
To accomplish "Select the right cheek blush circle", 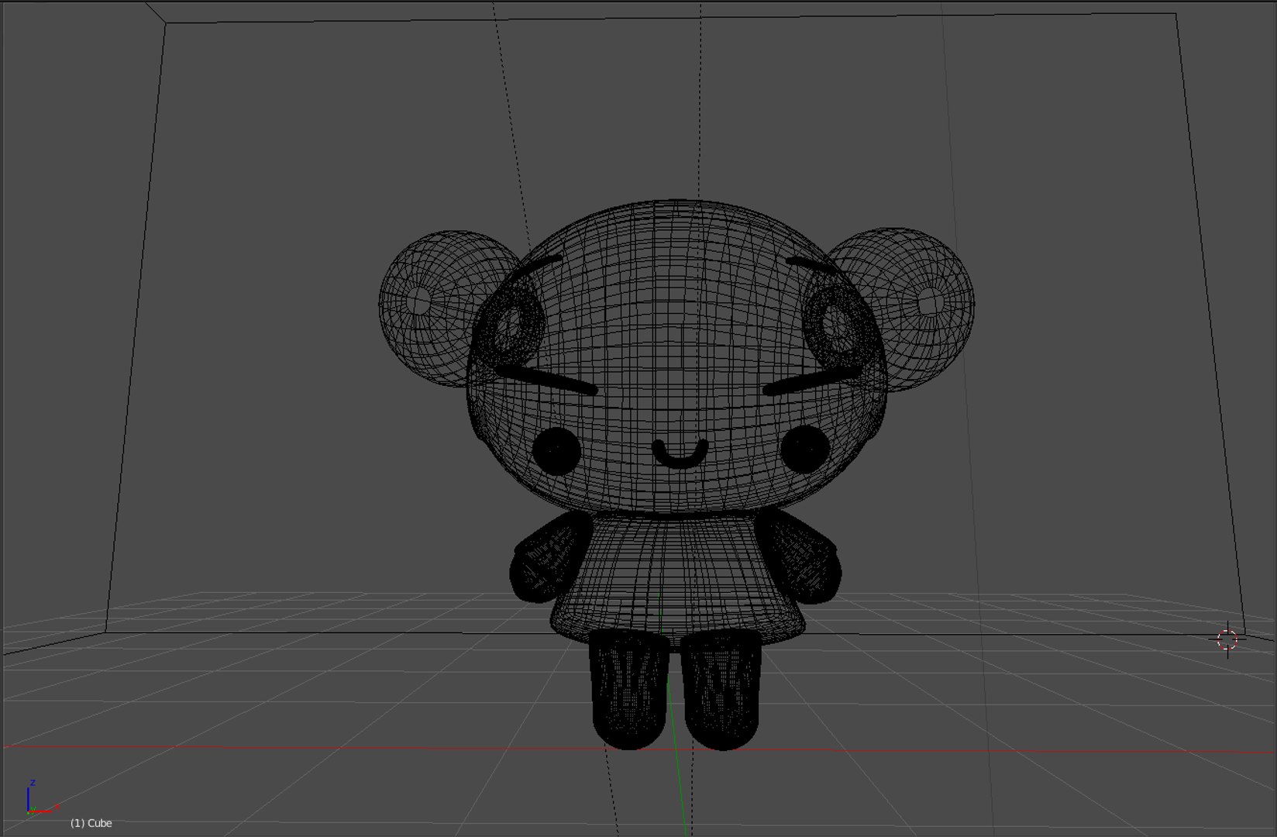I will [x=804, y=449].
